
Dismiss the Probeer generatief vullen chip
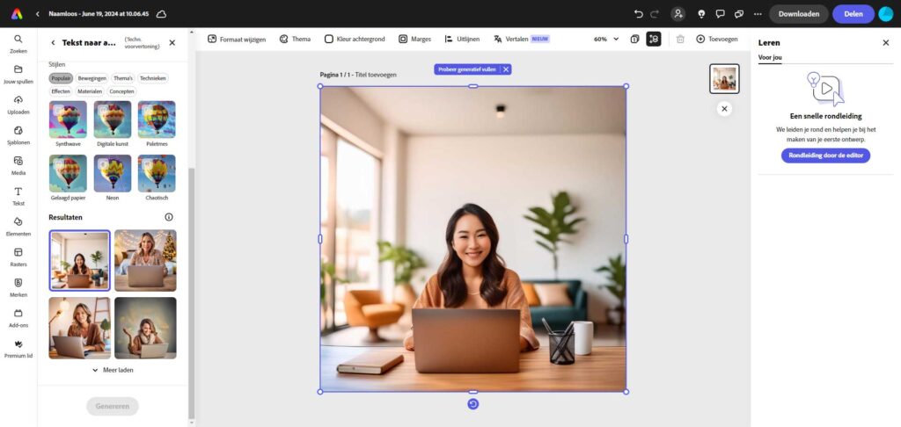click(506, 69)
